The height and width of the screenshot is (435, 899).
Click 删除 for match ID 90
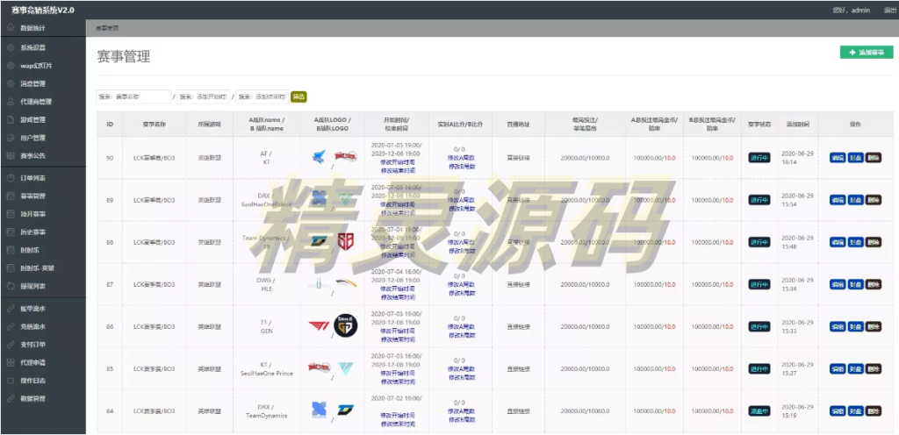874,158
